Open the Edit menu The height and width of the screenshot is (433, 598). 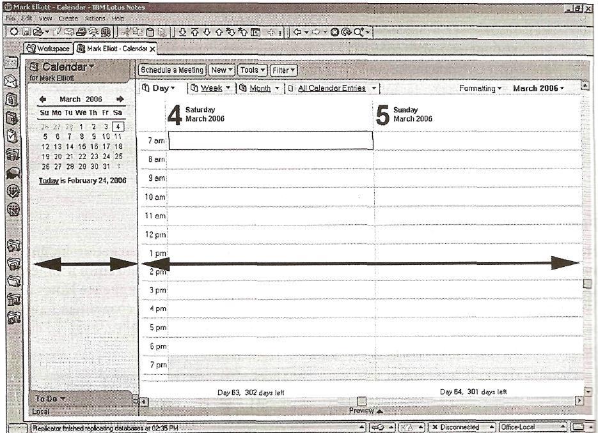click(26, 18)
